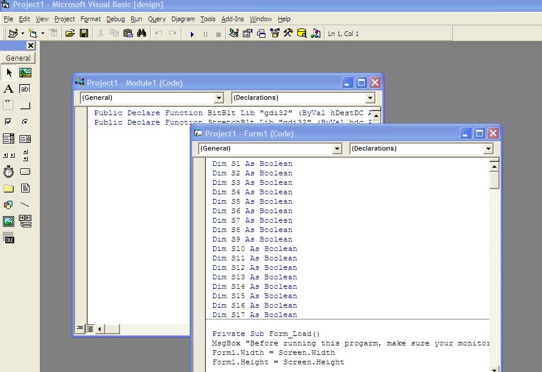Open Find using the binoculars icon
Screen dimensions: 542x372
coord(141,33)
